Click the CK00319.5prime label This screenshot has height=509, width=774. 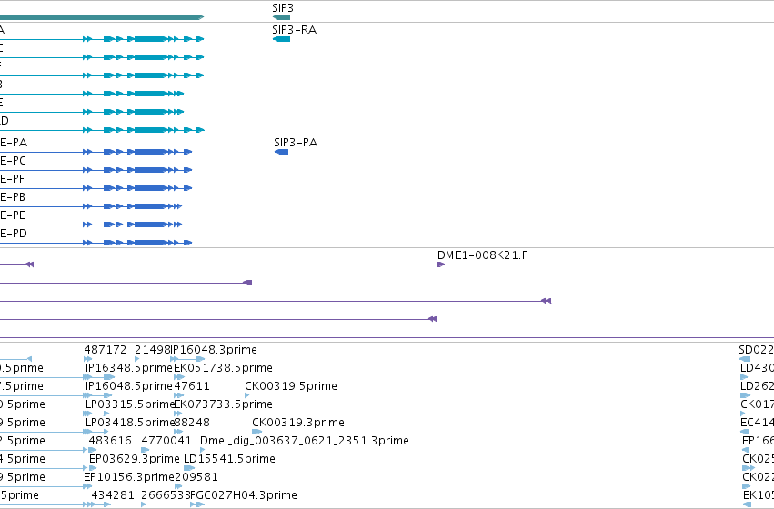pos(291,386)
